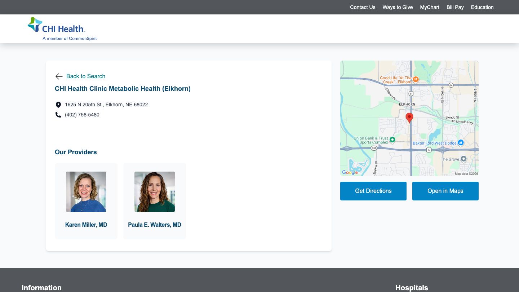Click Karen Miller's profile photo
The height and width of the screenshot is (292, 519).
[x=86, y=192]
